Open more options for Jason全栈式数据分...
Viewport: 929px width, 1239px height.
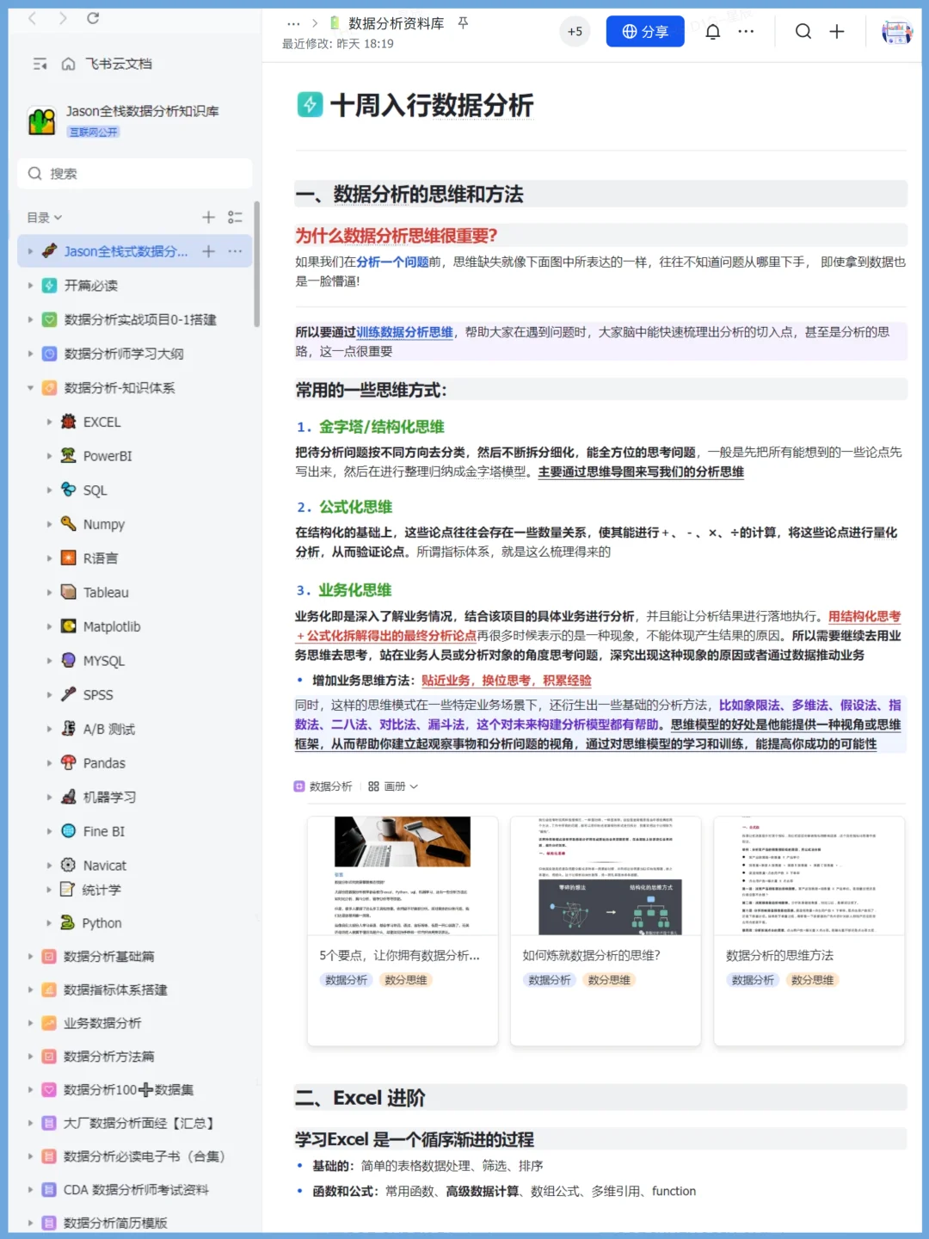coord(235,251)
